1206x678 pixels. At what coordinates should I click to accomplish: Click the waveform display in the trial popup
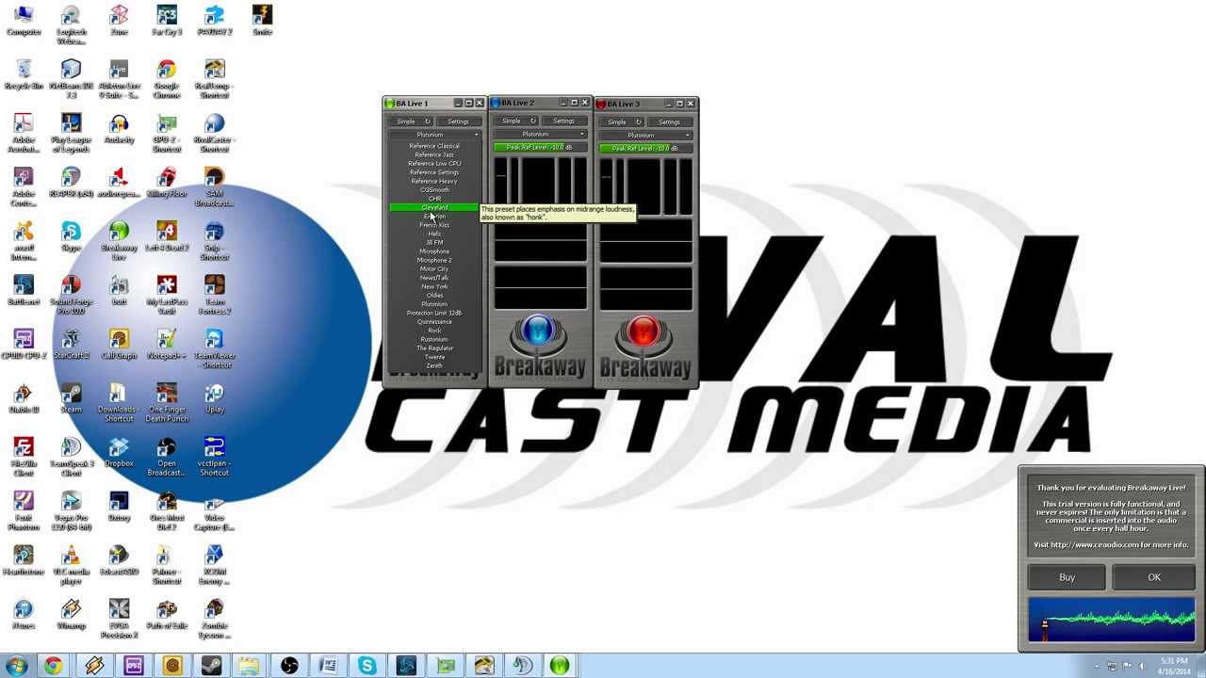pos(1112,620)
